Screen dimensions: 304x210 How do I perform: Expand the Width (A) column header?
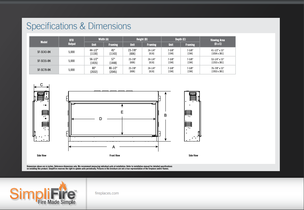(x=103, y=39)
